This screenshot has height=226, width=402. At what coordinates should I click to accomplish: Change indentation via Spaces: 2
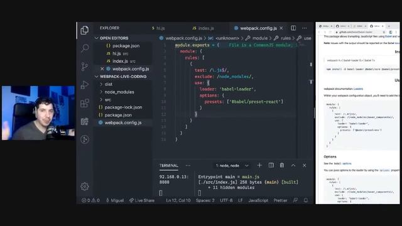click(x=205, y=200)
